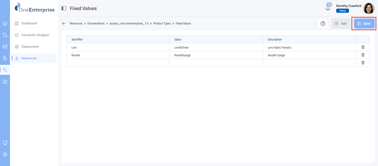378x166 pixels.
Task: Open the help question mark icon
Action: coord(323,24)
